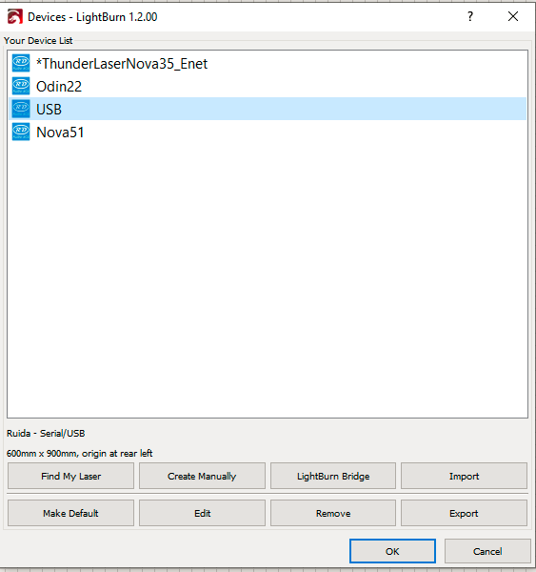Click the Ruida icon beside ThunderLaserNova35_Enet
Viewport: 536px width, 572px height.
tap(21, 63)
